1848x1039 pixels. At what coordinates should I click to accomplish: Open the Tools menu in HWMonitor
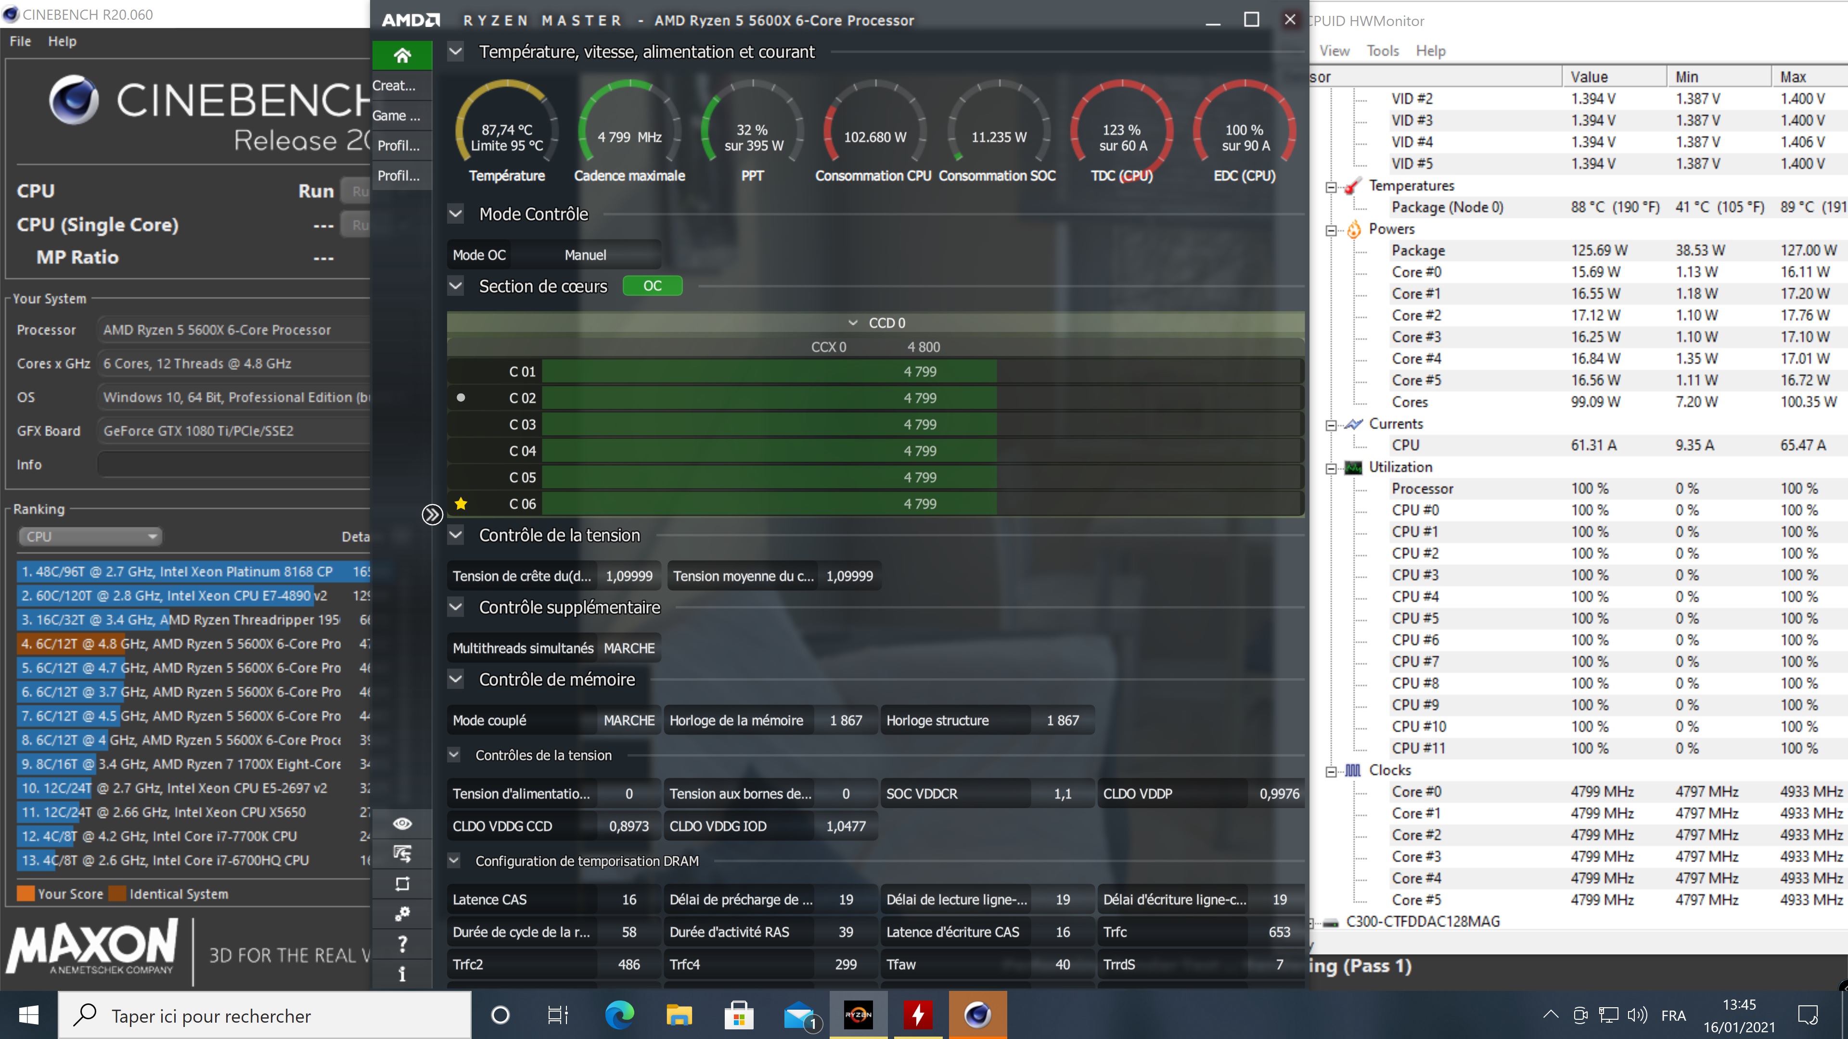pyautogui.click(x=1382, y=50)
